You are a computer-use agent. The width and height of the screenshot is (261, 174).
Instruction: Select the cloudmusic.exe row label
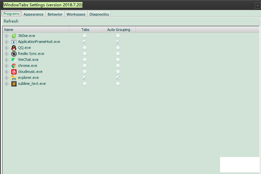(x=30, y=72)
